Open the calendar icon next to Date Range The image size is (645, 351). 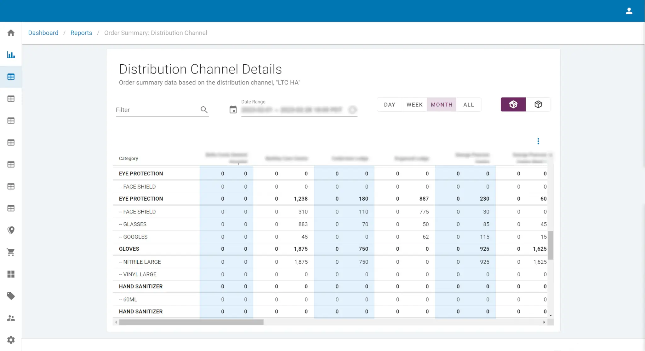pos(233,109)
